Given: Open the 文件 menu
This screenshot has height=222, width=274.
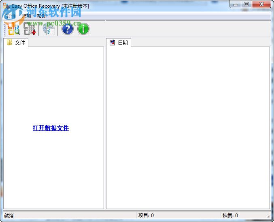Looking at the screenshot, I should pyautogui.click(x=11, y=16).
